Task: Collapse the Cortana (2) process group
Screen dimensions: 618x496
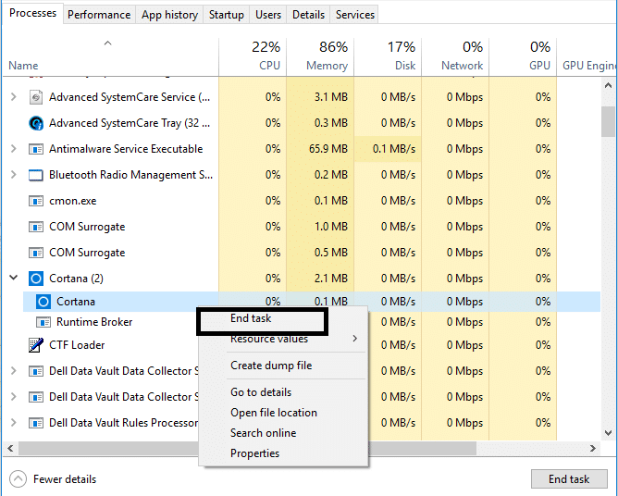Action: pyautogui.click(x=13, y=278)
